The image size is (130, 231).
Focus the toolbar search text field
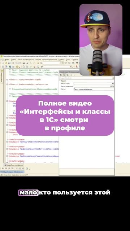pyautogui.click(x=52, y=63)
